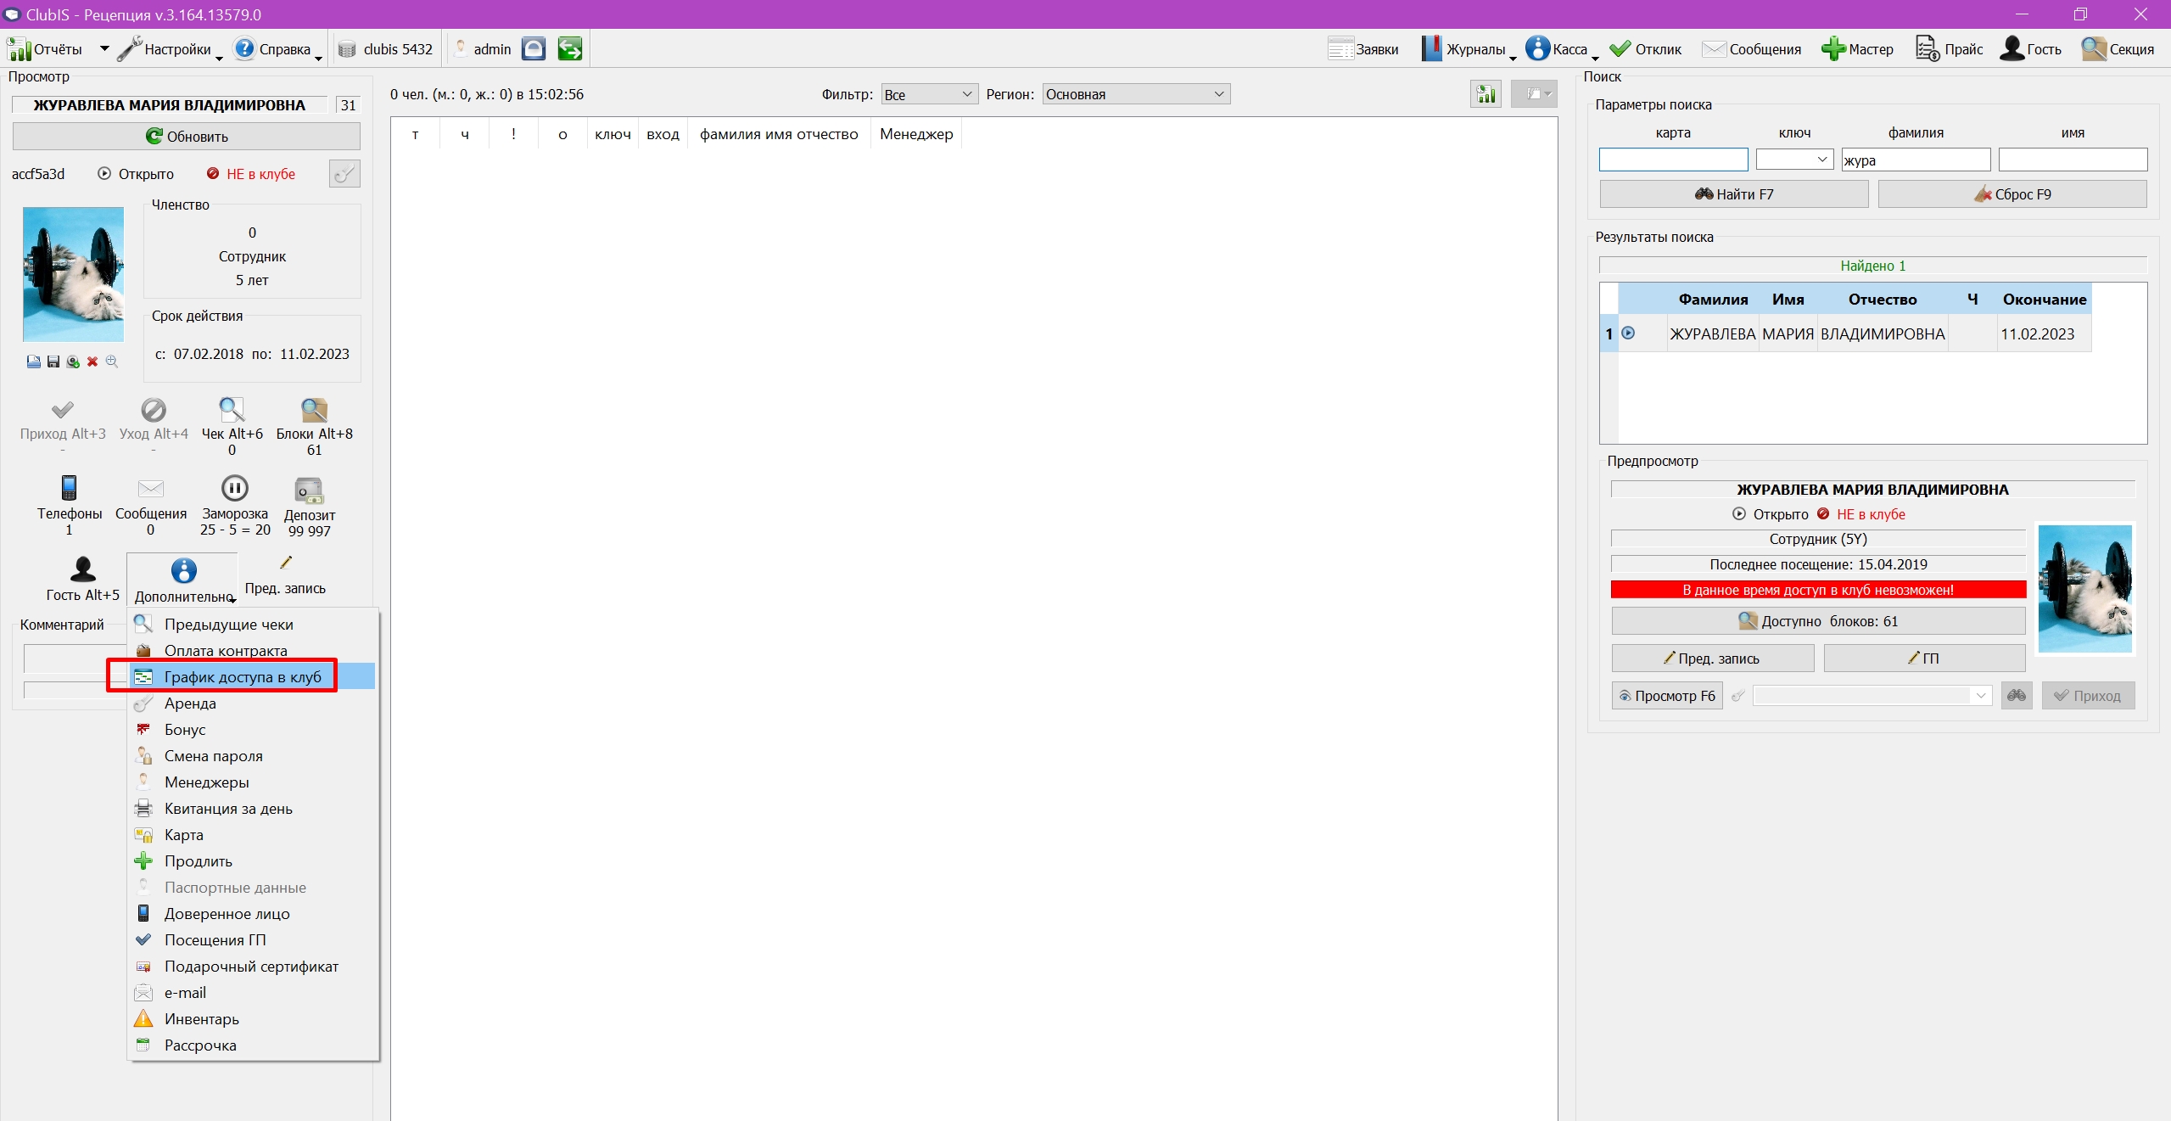Click the clubis 5432 database icon
This screenshot has height=1121, width=2171.
(x=347, y=49)
